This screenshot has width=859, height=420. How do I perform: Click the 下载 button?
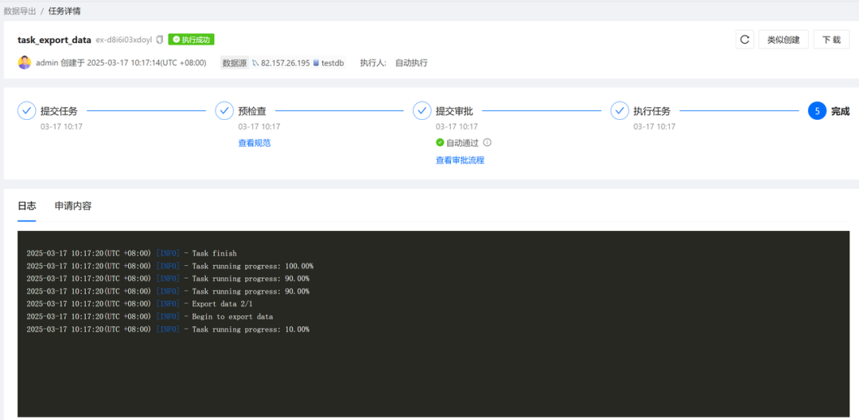coord(831,40)
